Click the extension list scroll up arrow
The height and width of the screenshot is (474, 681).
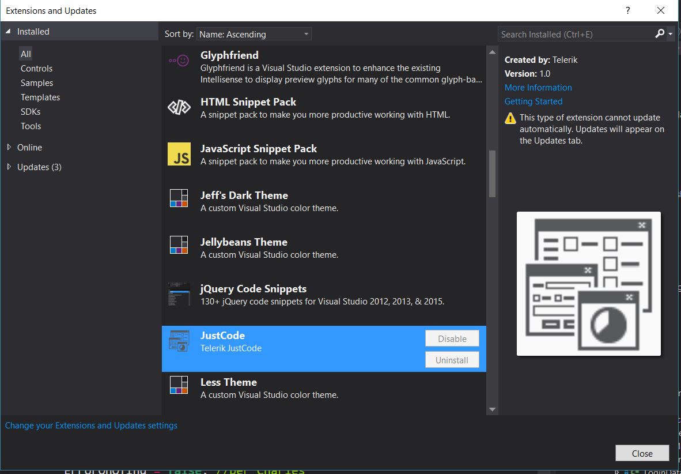pyautogui.click(x=492, y=52)
